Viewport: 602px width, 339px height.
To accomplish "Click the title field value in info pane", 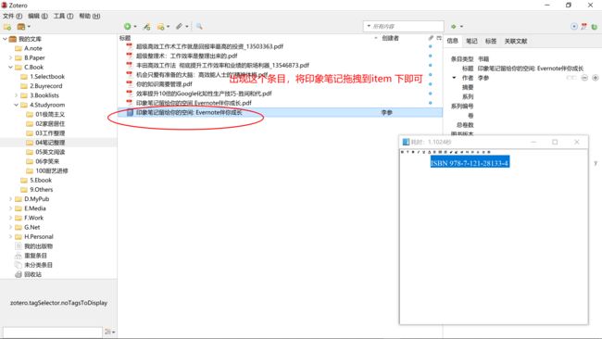I will [530, 69].
